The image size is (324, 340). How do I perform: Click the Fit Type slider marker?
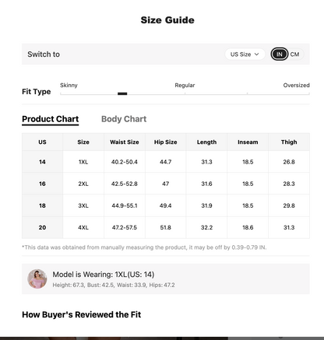coord(122,93)
